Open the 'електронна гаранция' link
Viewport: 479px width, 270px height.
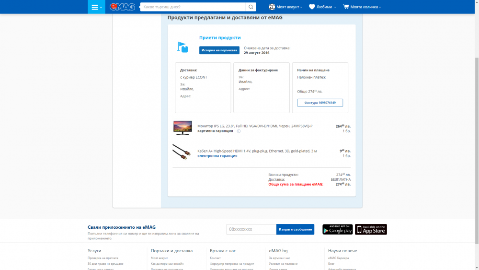(x=217, y=156)
